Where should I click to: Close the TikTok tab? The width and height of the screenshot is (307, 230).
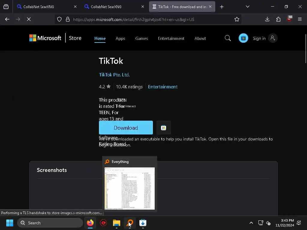[x=210, y=7]
